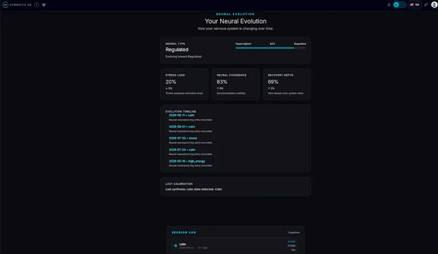Click the blue dot beside calm session
The image size is (438, 254).
(x=176, y=246)
